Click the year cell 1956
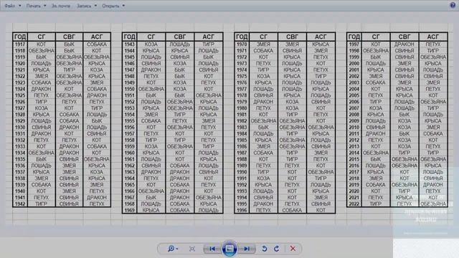The width and height of the screenshot is (459, 258). click(129, 128)
